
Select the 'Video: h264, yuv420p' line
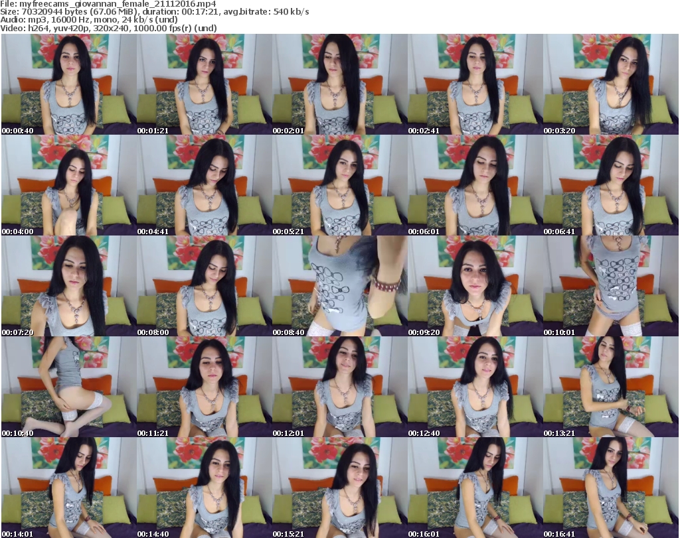coord(108,28)
